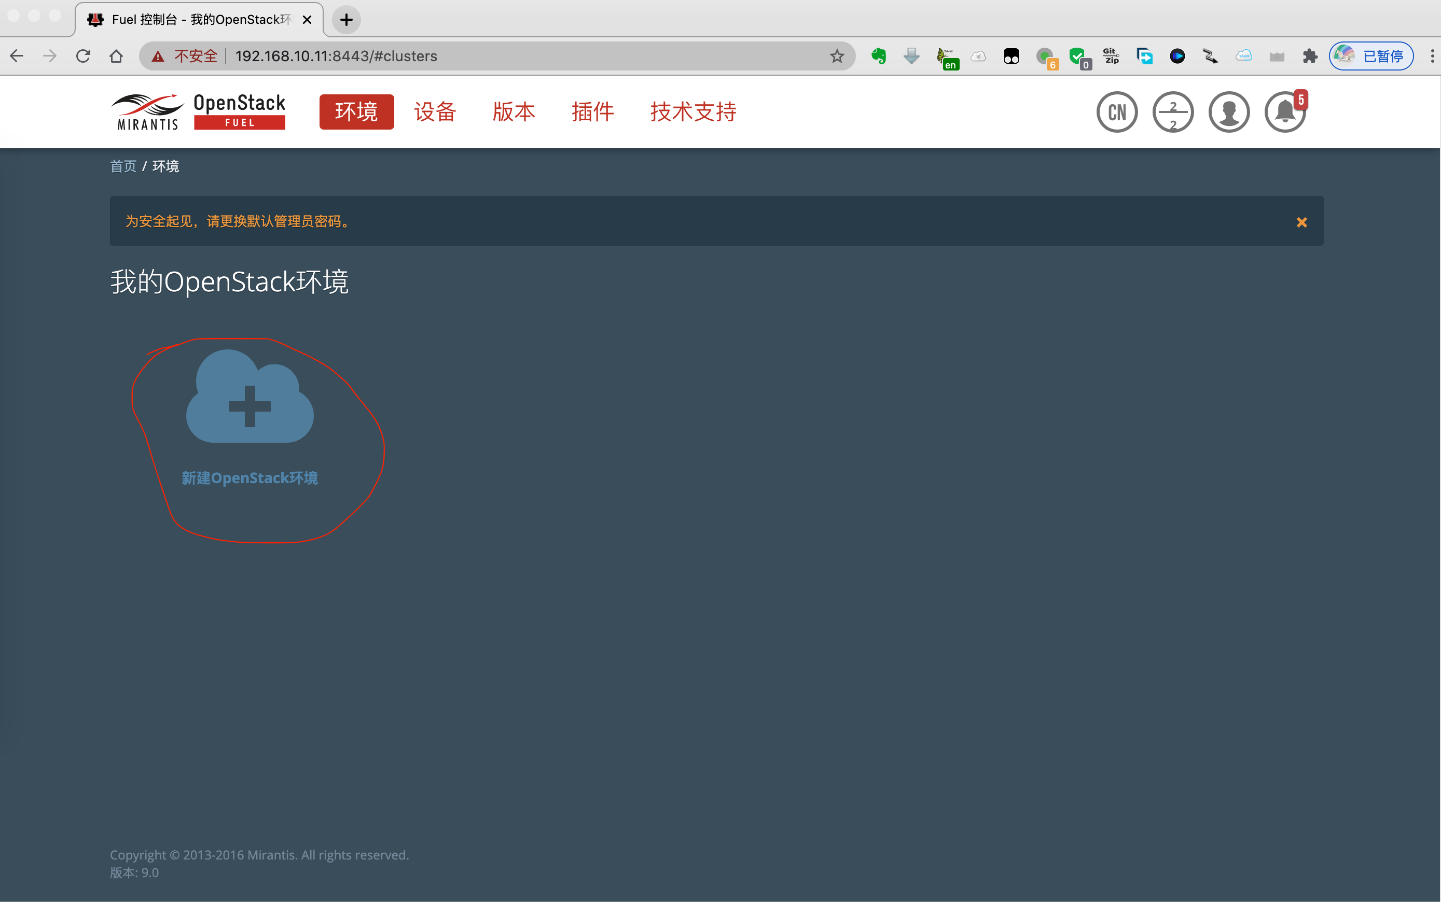Reload the current page
Viewport: 1441px width, 902px height.
pyautogui.click(x=83, y=56)
